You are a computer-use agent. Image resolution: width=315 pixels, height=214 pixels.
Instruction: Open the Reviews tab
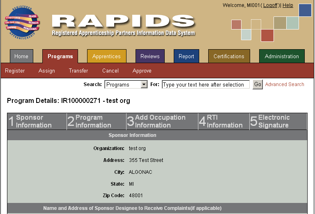(x=150, y=56)
